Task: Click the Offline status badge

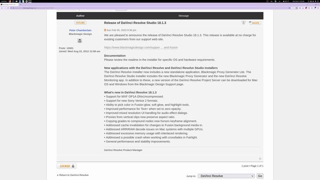Action: coord(80,22)
